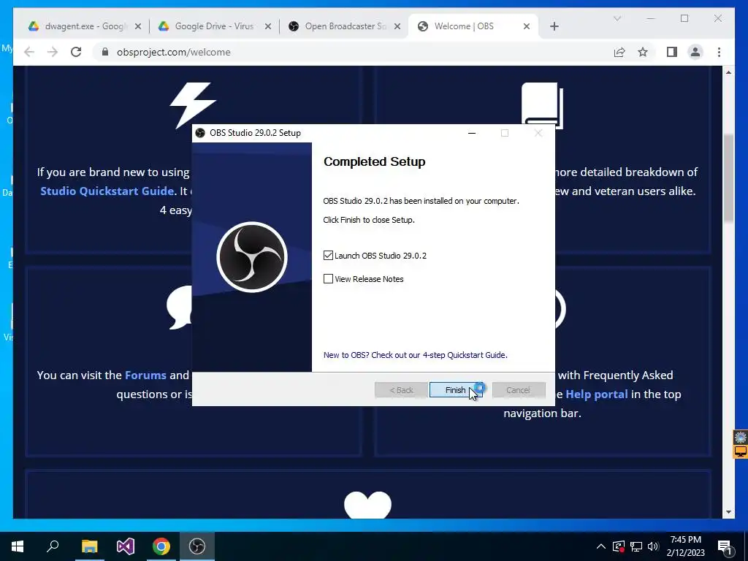Bookmark this page with star icon
The height and width of the screenshot is (561, 748).
coord(643,52)
